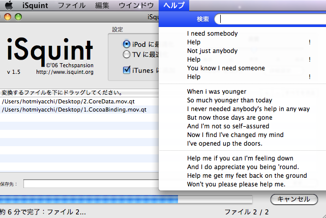The width and height of the screenshot is (326, 218).
Task: Open the iSquint application menu
Action: point(35,5)
